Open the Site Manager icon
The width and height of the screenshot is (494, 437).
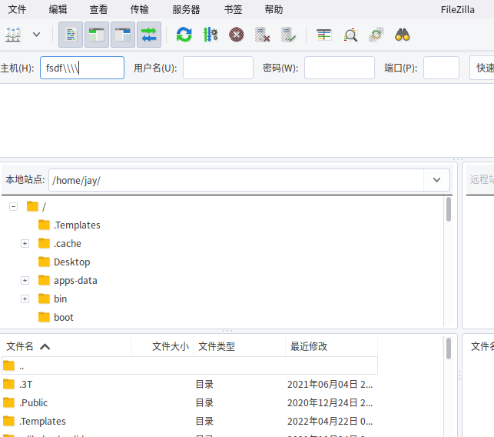(x=13, y=35)
